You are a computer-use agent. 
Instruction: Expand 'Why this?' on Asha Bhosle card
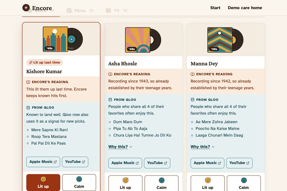click(120, 147)
